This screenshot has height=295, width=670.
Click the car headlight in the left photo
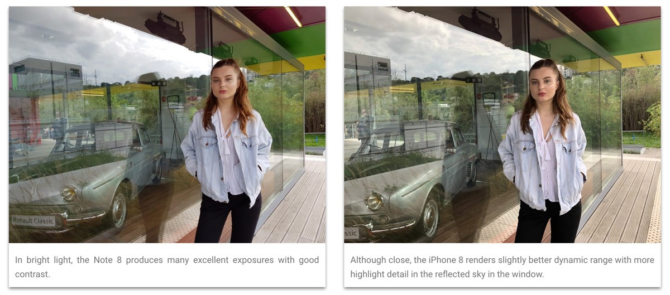point(69,193)
